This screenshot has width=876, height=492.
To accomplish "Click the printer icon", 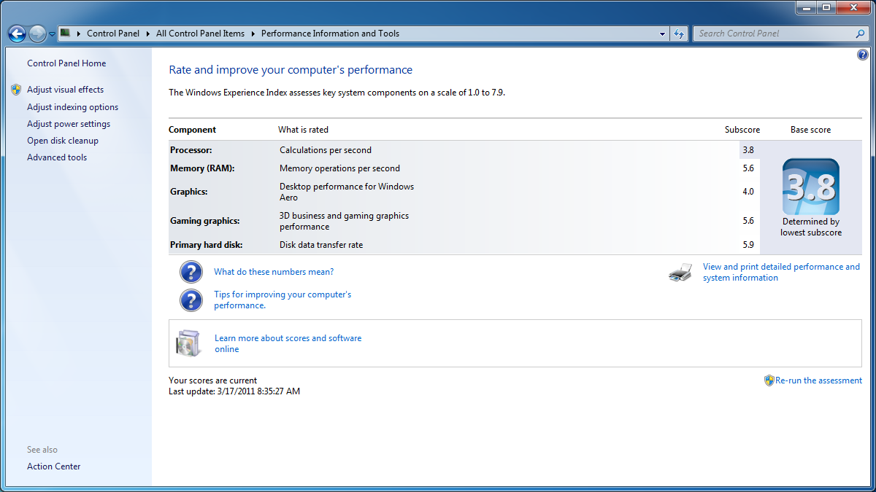I will coord(680,273).
